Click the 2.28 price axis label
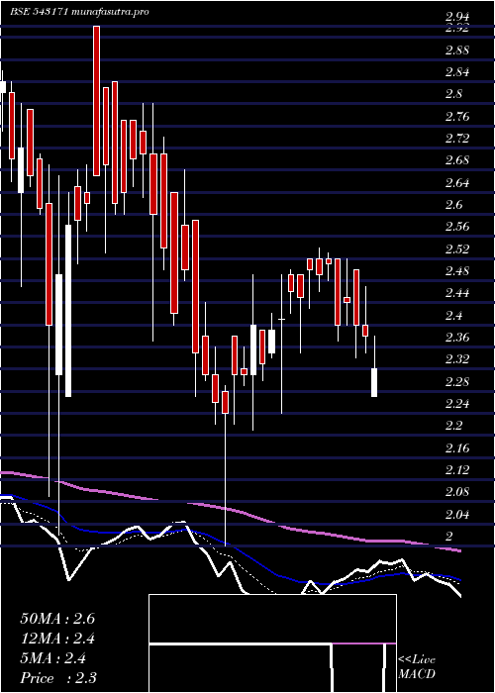Screen dimensions: 495x693 (x=457, y=382)
